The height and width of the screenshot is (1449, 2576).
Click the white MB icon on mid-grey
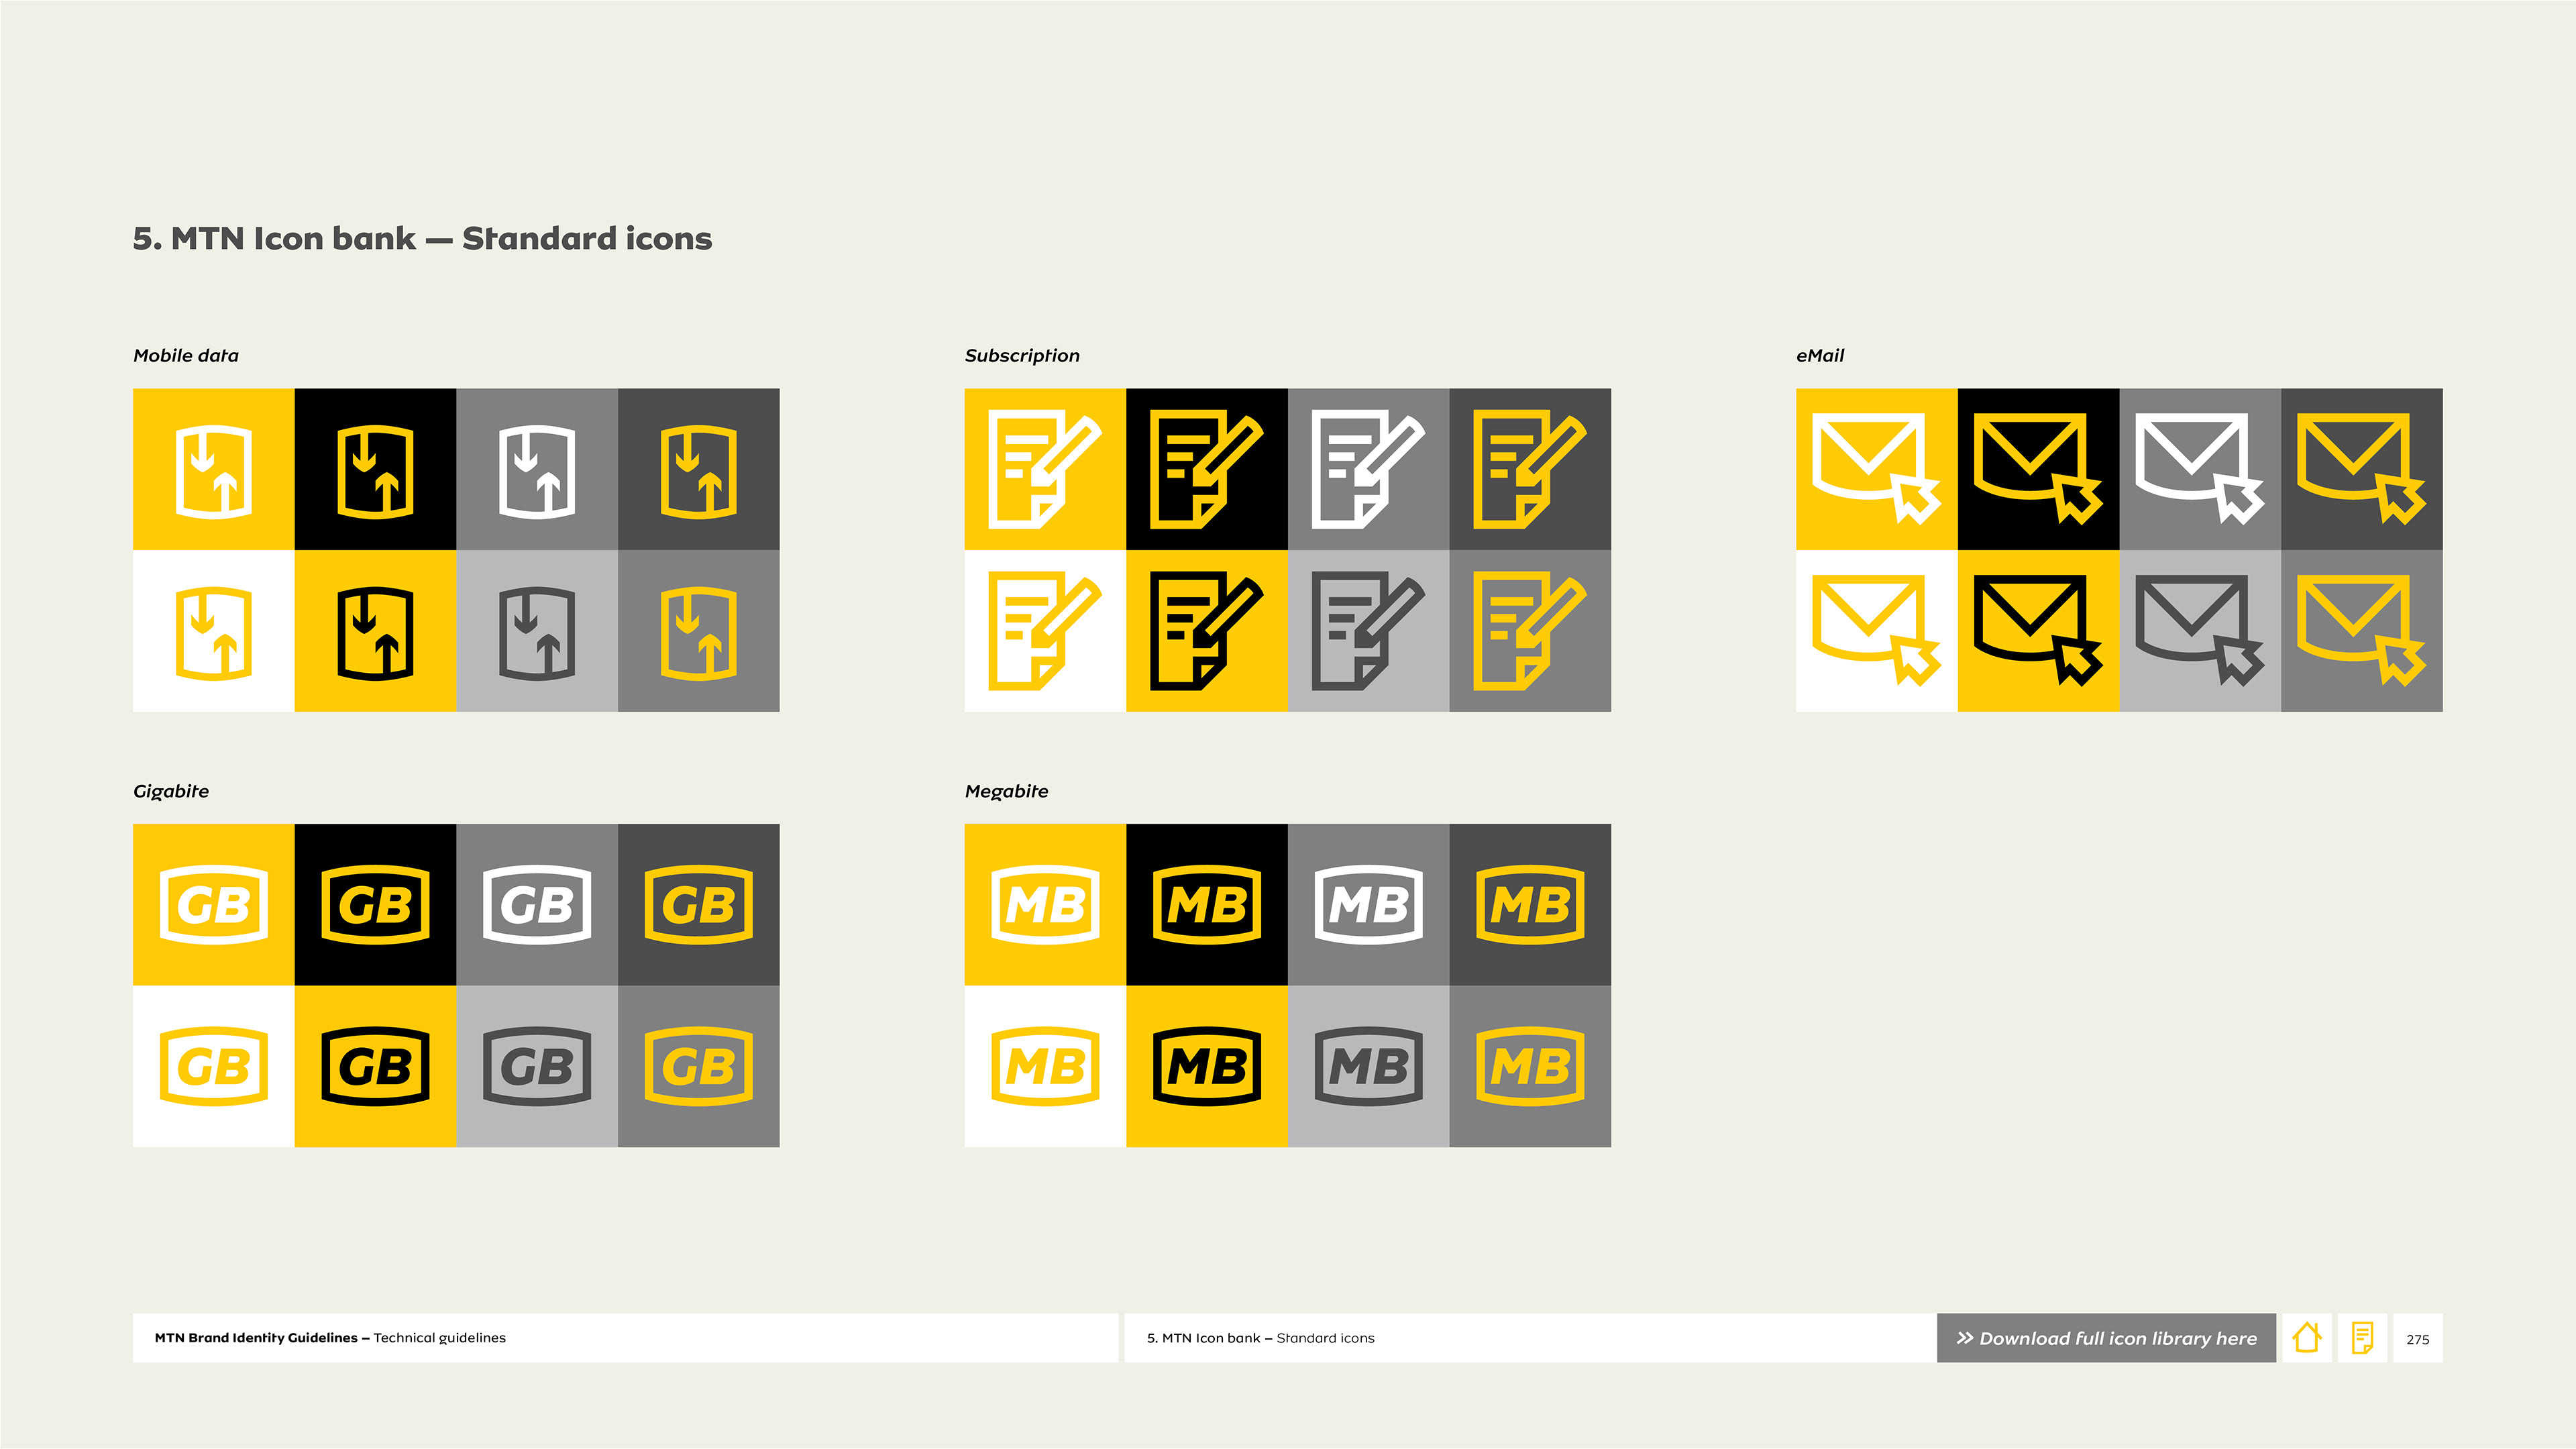coord(1368,905)
